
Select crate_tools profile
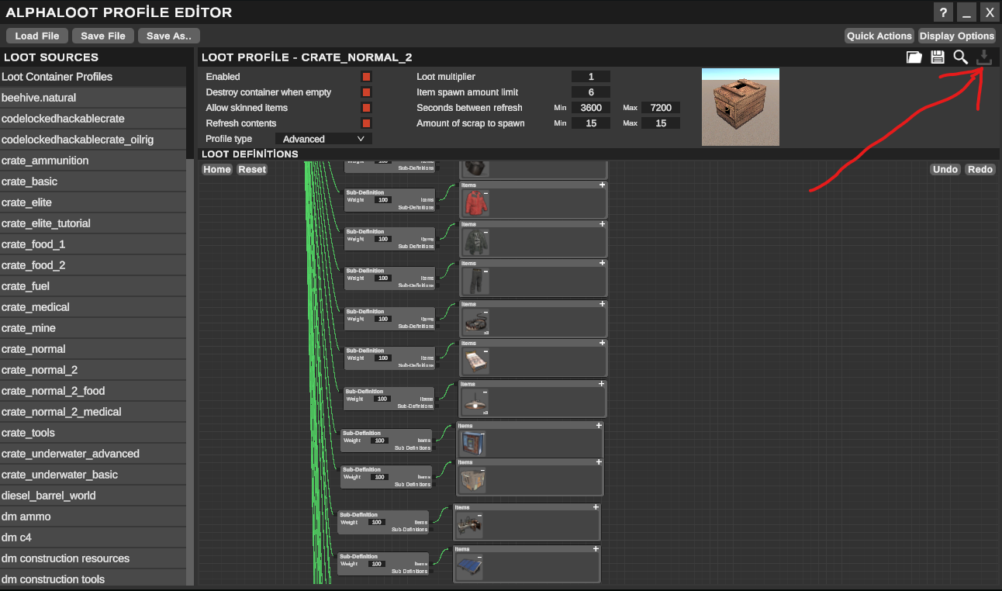tap(93, 433)
